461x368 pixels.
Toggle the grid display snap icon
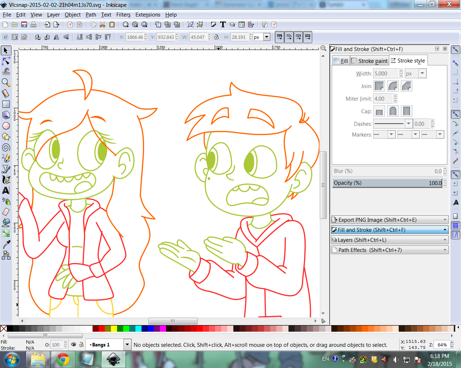[x=456, y=226]
